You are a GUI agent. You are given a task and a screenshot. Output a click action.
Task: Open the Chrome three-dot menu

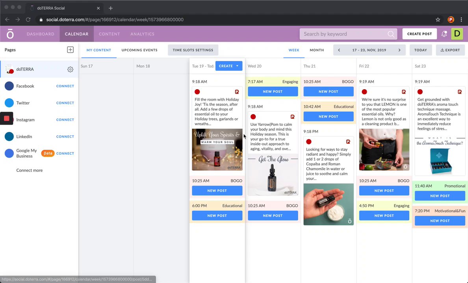[x=461, y=20]
